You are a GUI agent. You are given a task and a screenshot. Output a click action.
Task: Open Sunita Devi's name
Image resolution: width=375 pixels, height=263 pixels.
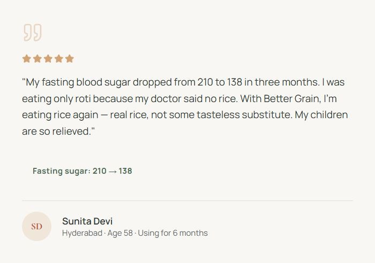point(87,221)
